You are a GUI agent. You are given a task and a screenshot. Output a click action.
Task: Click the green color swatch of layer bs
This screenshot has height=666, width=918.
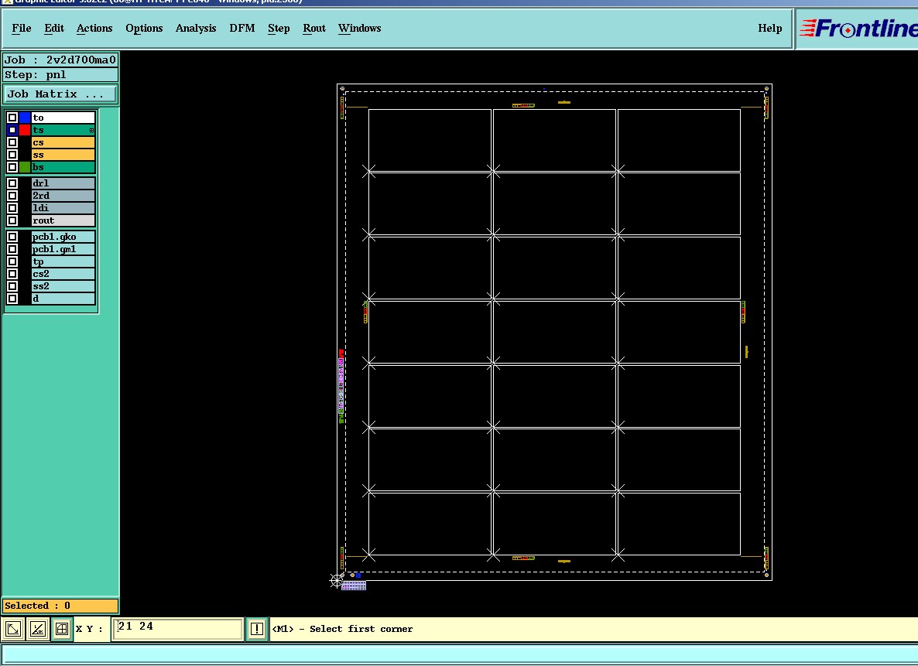(x=25, y=167)
